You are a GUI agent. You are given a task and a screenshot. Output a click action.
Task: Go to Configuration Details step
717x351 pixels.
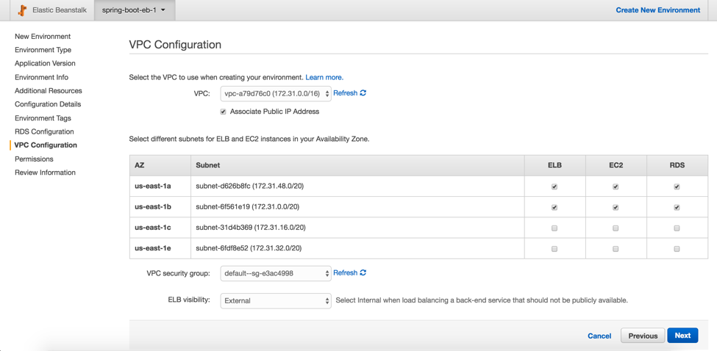(48, 104)
